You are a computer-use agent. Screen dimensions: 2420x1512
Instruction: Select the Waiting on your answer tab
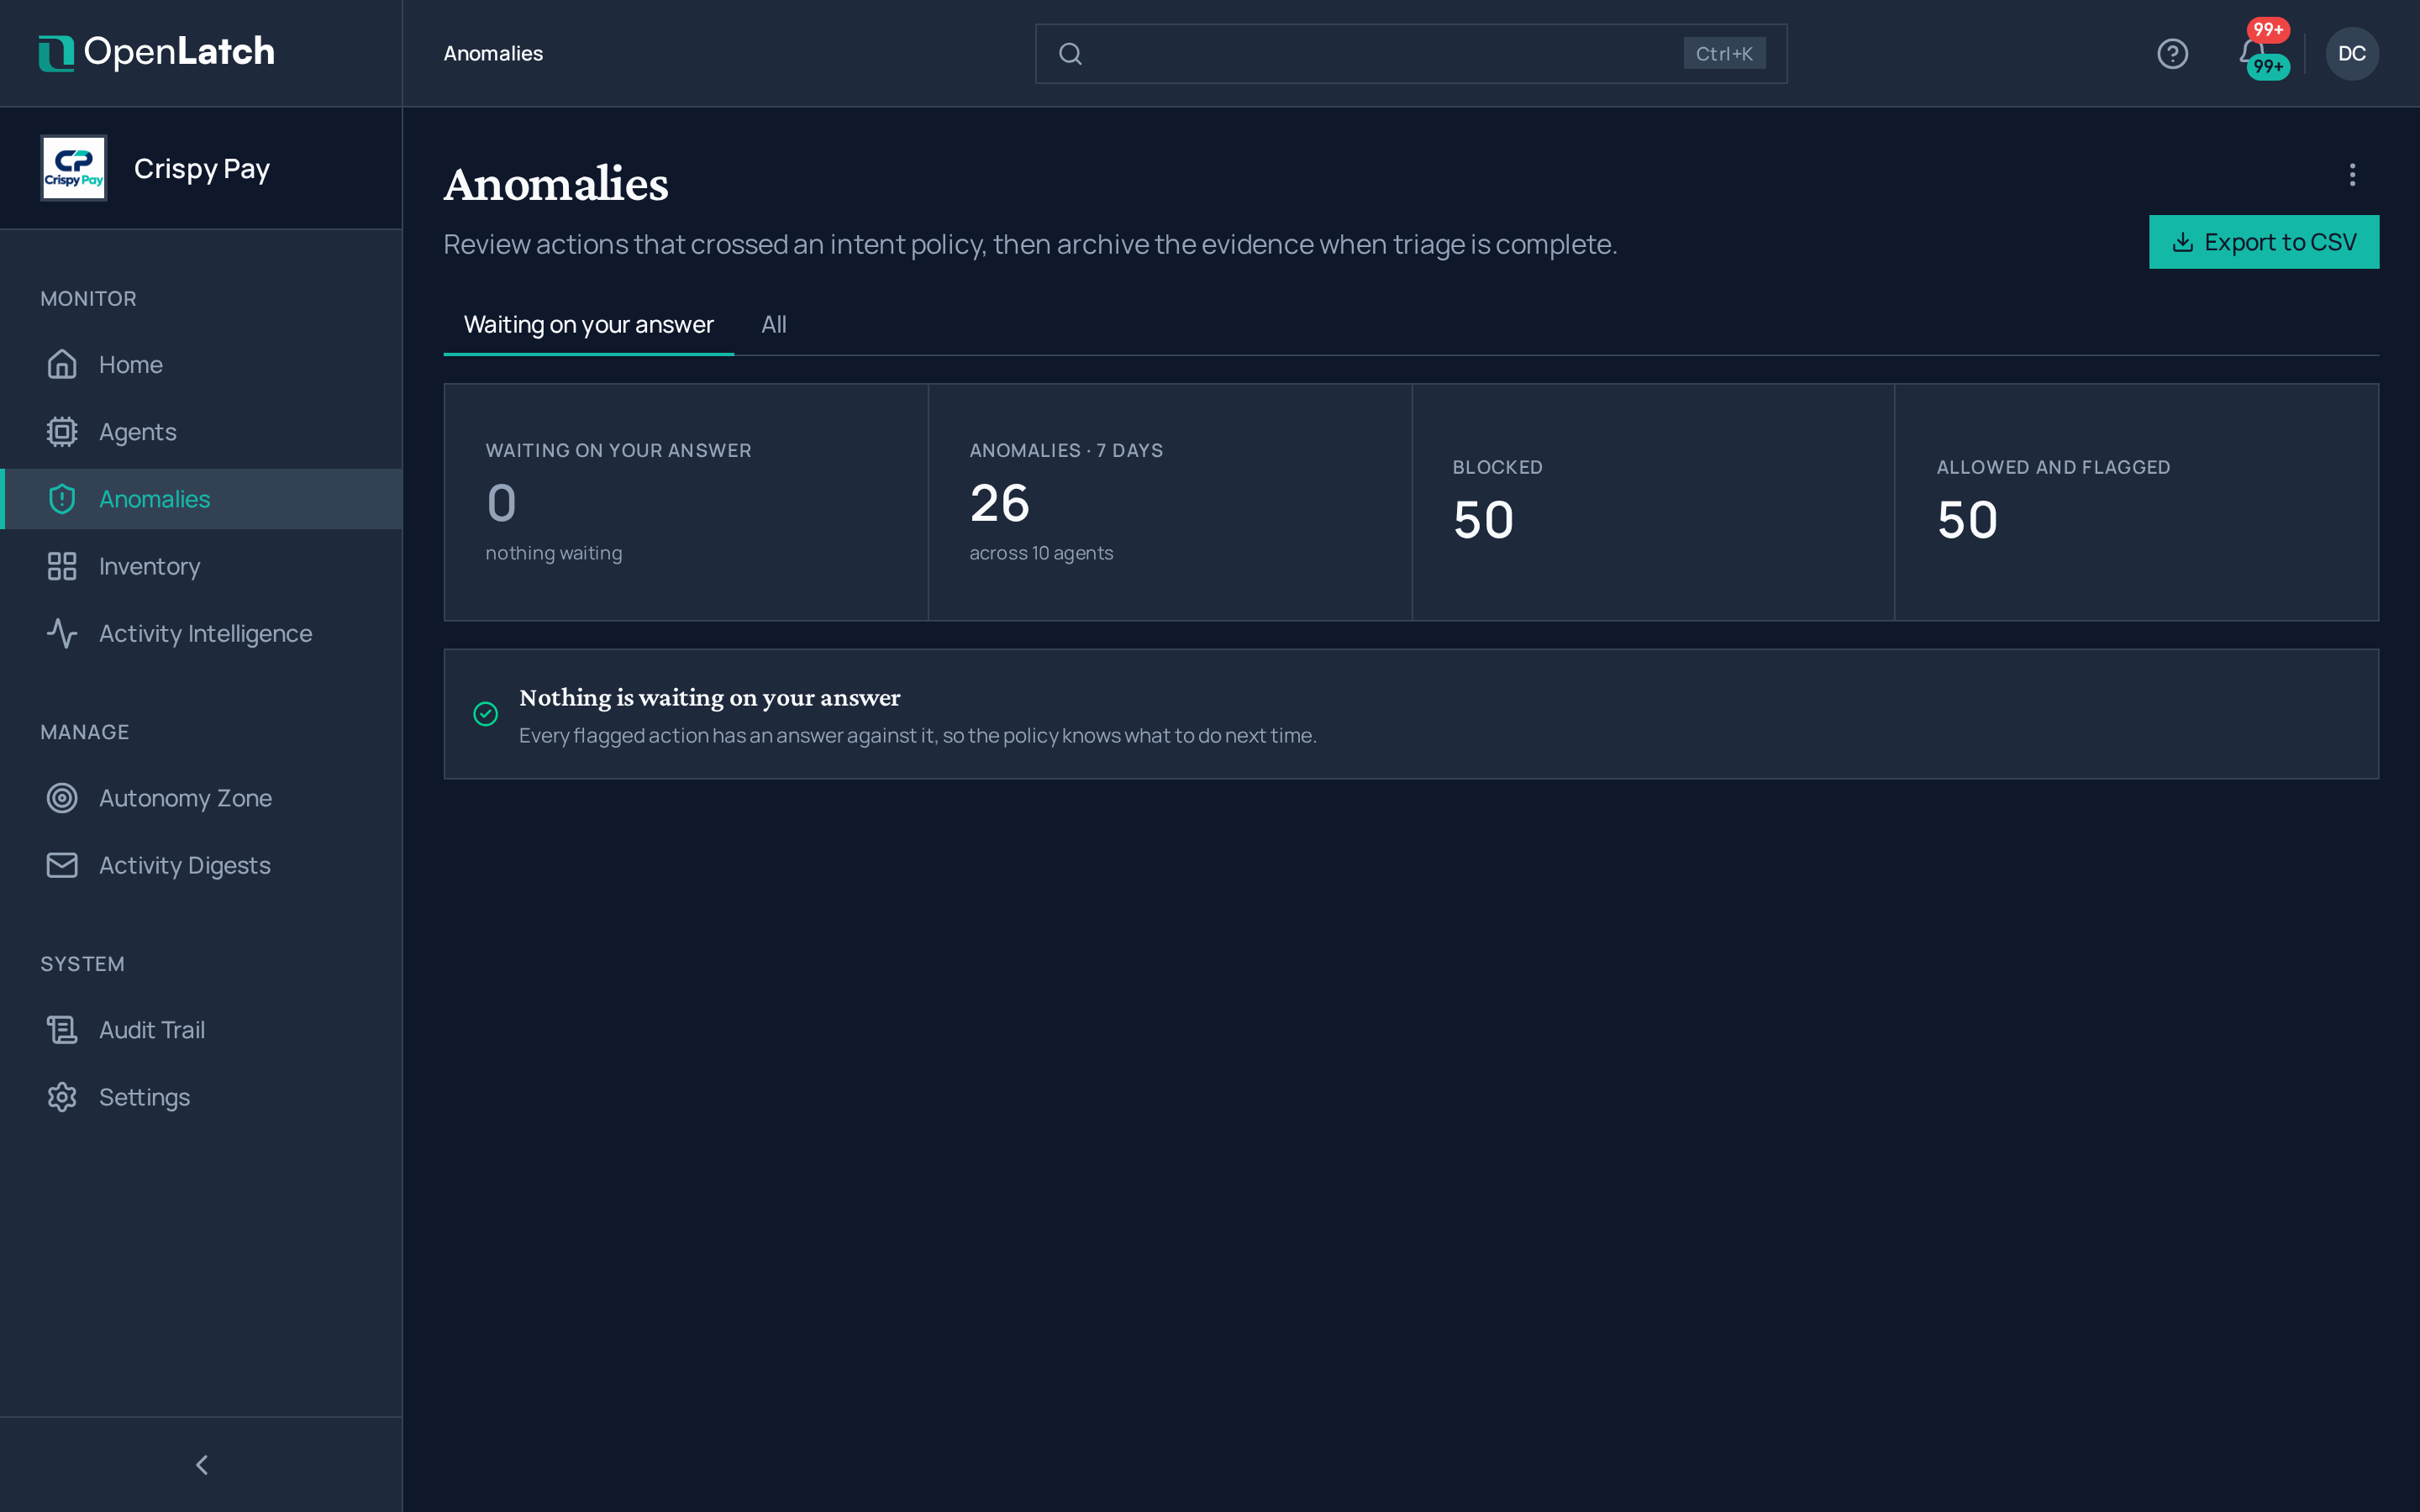coord(588,324)
